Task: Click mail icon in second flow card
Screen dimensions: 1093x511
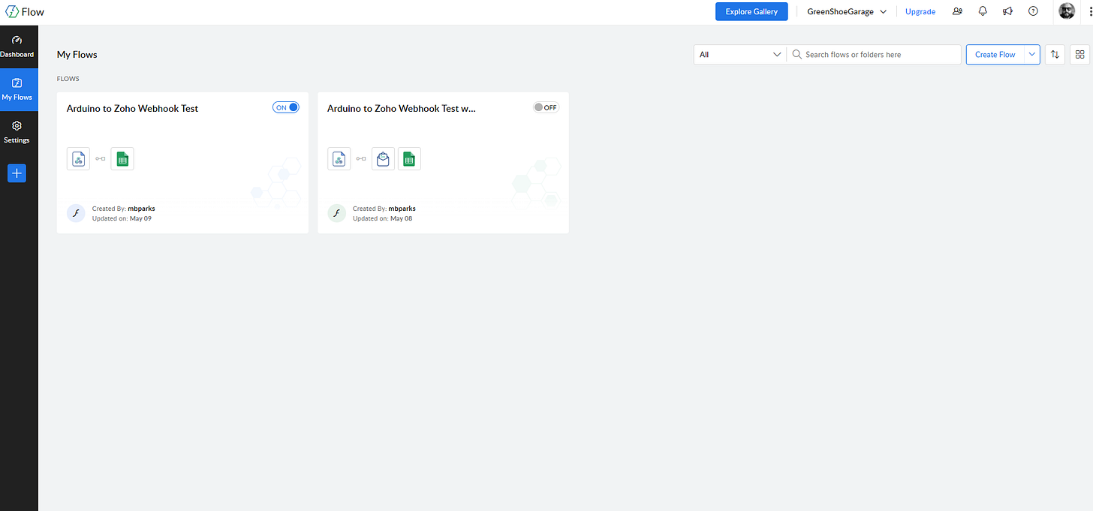Action: [x=383, y=159]
